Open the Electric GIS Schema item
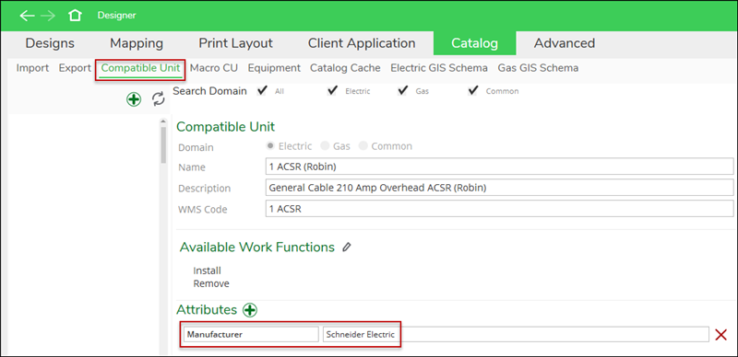 point(439,68)
